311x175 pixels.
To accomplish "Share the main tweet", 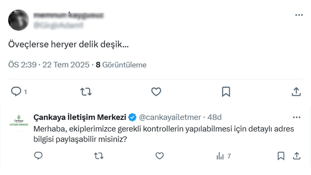I will tap(296, 92).
